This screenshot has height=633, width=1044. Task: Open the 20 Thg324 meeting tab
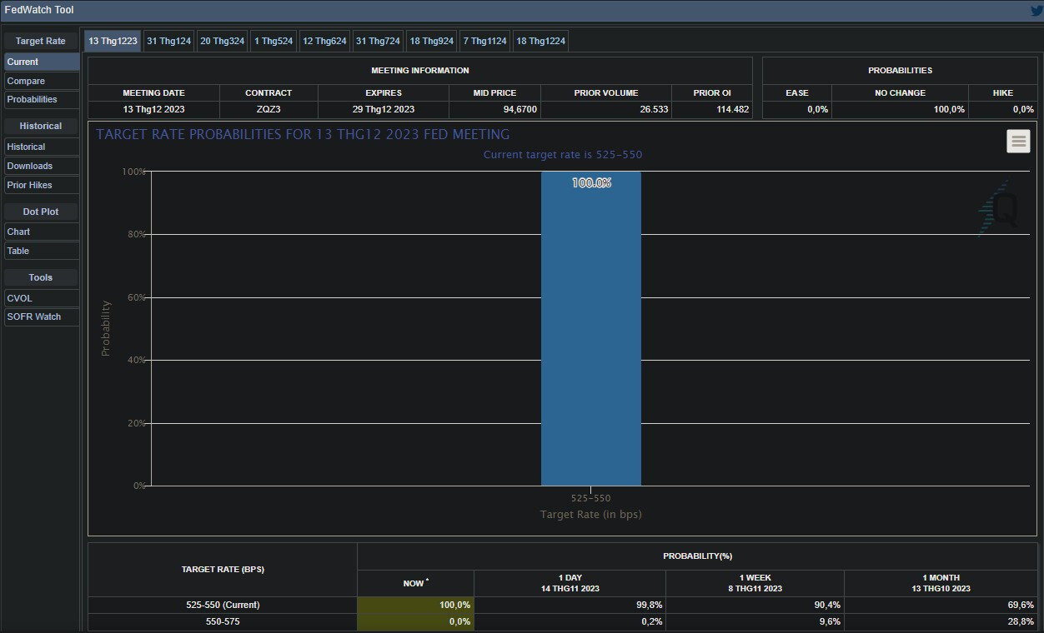[223, 41]
